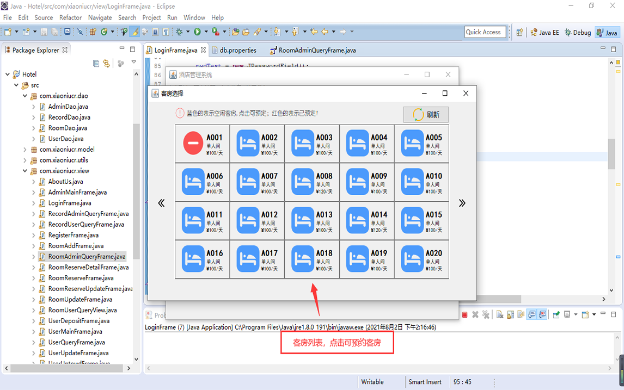624x390 pixels.
Task: Click Remove All Terminated Launches icon in Console
Action: click(x=486, y=314)
